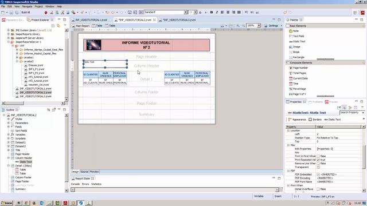Select the Static Text palette element

[x=297, y=41]
